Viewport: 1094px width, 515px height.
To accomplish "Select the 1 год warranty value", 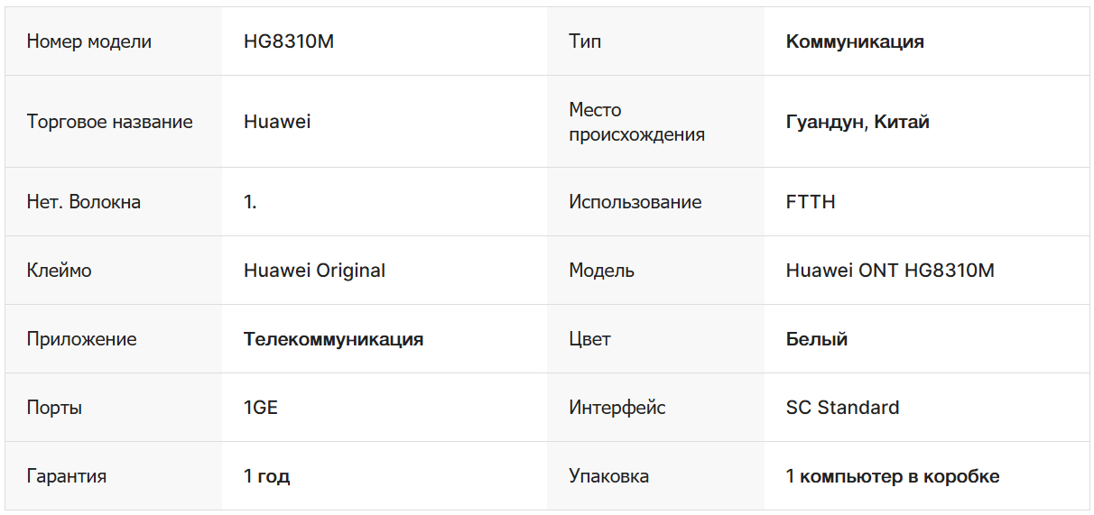I will click(266, 476).
